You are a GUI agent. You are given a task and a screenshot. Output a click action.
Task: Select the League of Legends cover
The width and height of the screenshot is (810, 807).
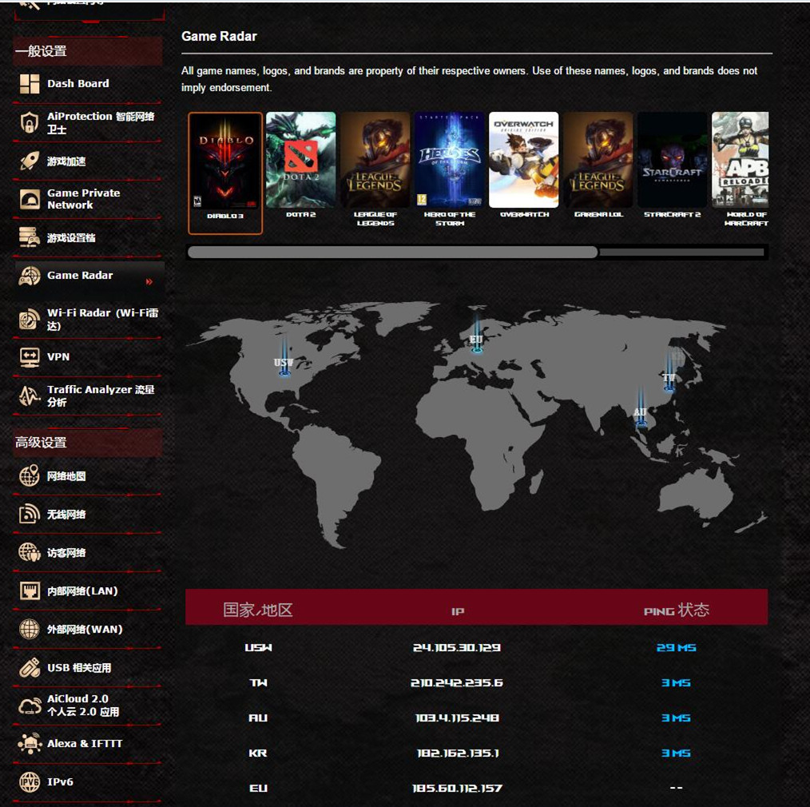tap(375, 160)
